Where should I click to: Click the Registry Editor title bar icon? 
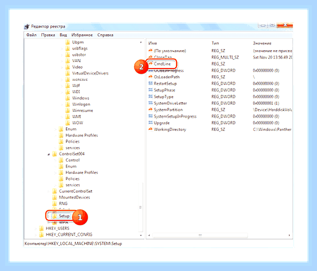point(27,27)
